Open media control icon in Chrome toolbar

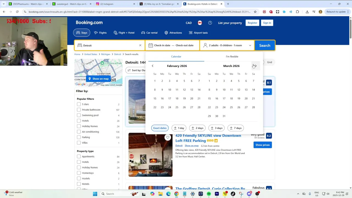click(x=314, y=12)
